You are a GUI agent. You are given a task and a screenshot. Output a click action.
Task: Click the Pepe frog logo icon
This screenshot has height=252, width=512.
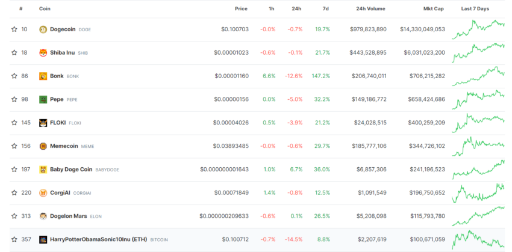tap(43, 99)
